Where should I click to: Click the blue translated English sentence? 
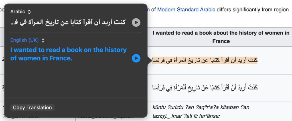point(68,54)
